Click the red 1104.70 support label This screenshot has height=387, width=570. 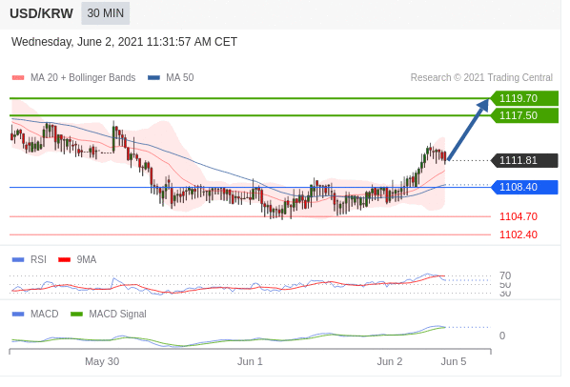(518, 216)
